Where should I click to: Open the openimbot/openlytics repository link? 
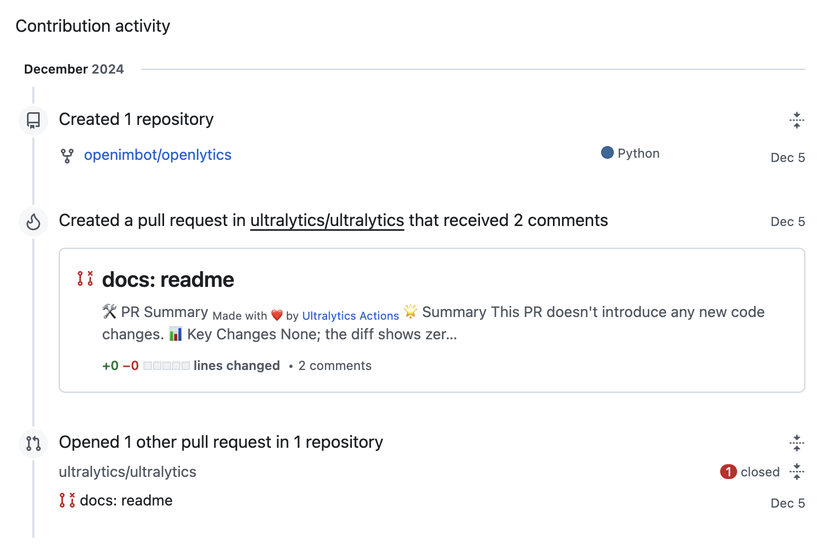coord(158,155)
